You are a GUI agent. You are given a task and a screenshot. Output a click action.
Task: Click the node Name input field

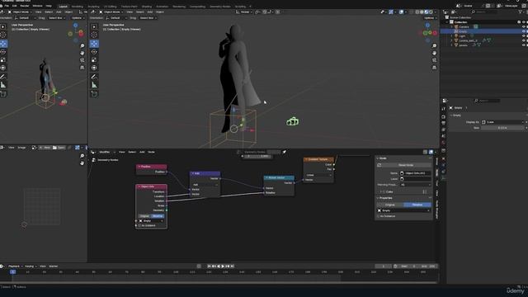(415, 173)
